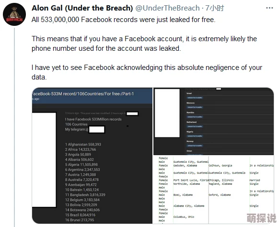Open the three-dot more options menu
The width and height of the screenshot is (279, 227).
click(x=269, y=8)
